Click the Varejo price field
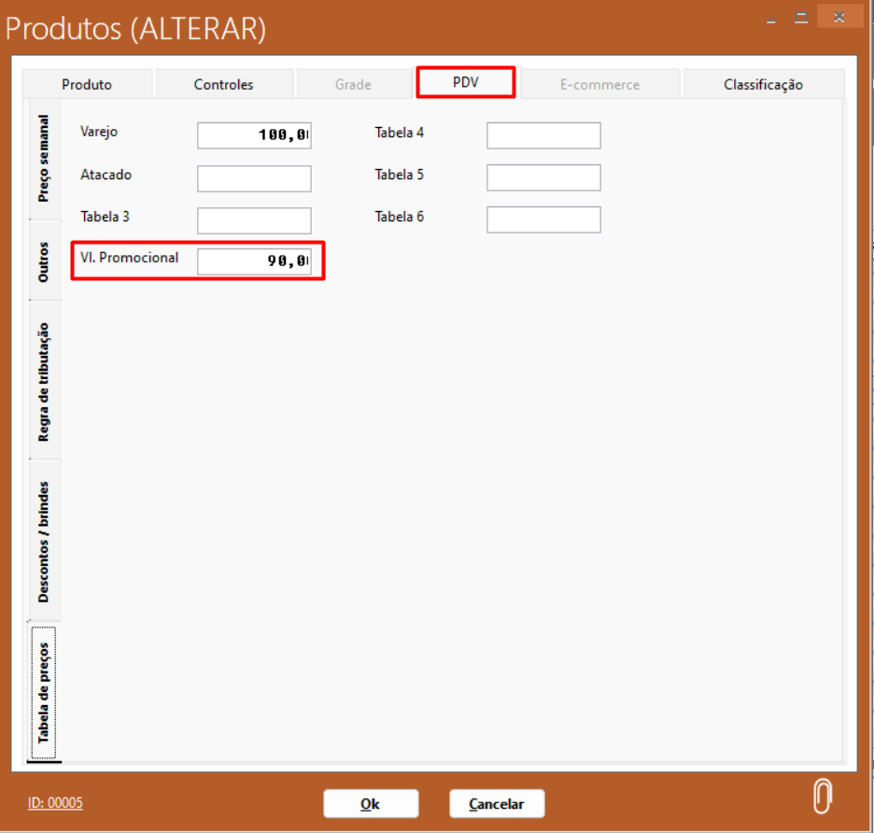 (254, 135)
